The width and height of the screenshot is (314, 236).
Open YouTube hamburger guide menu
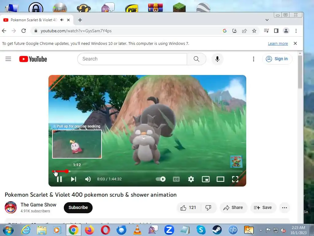pos(8,59)
